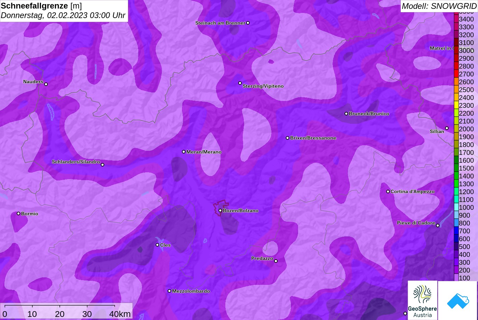Select the Bormio map marker
478x320 pixels.
(18, 214)
